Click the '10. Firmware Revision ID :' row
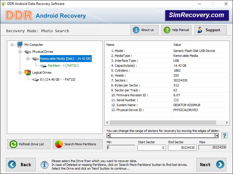The width and height of the screenshot is (233, 174). click(x=167, y=95)
